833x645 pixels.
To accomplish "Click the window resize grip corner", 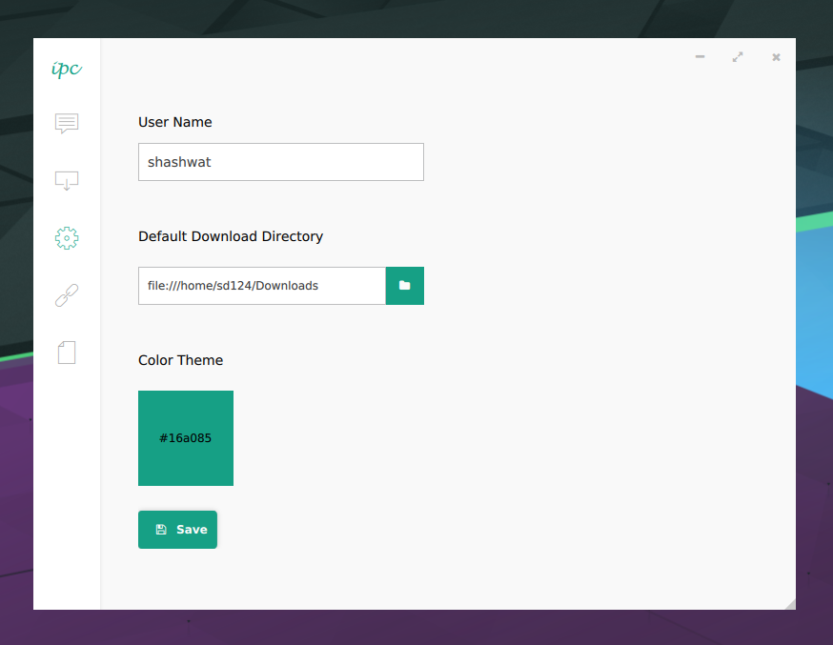I will (x=790, y=605).
